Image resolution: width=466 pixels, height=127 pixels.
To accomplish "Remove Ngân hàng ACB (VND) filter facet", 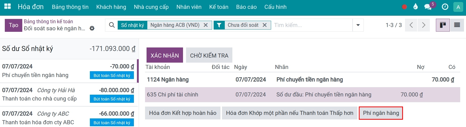I will (206, 25).
